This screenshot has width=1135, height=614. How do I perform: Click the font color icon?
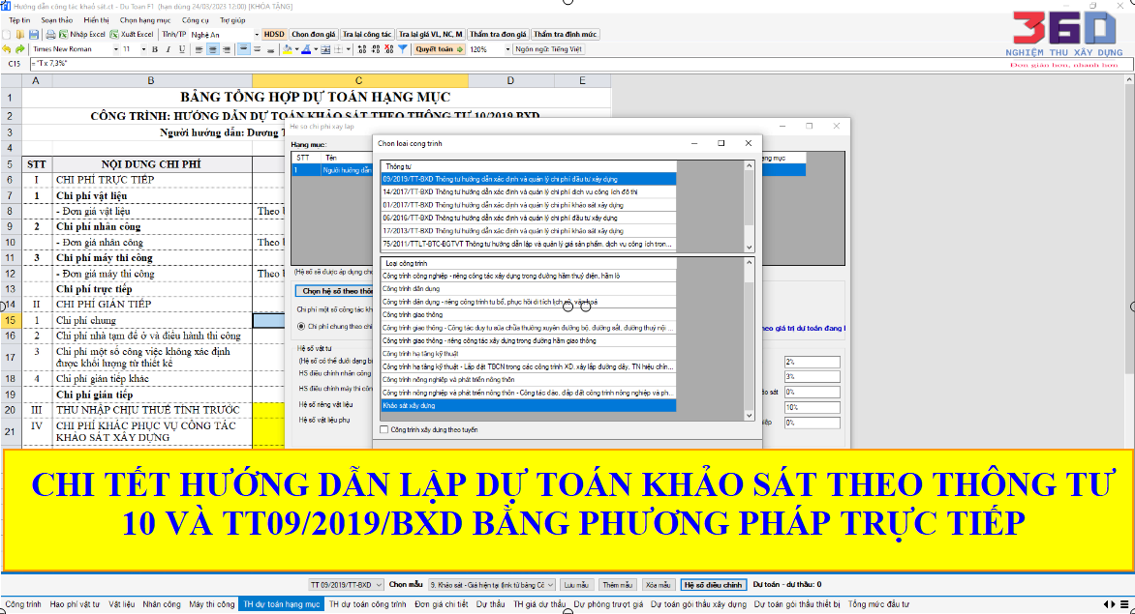pos(306,49)
